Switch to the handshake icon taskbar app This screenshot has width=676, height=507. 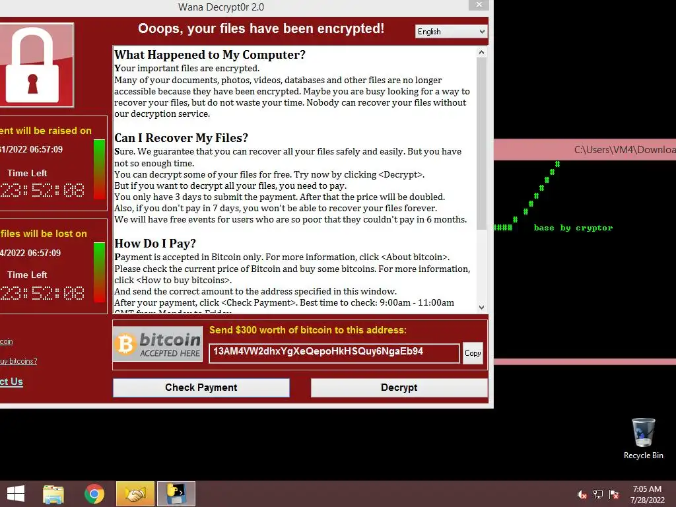(135, 494)
